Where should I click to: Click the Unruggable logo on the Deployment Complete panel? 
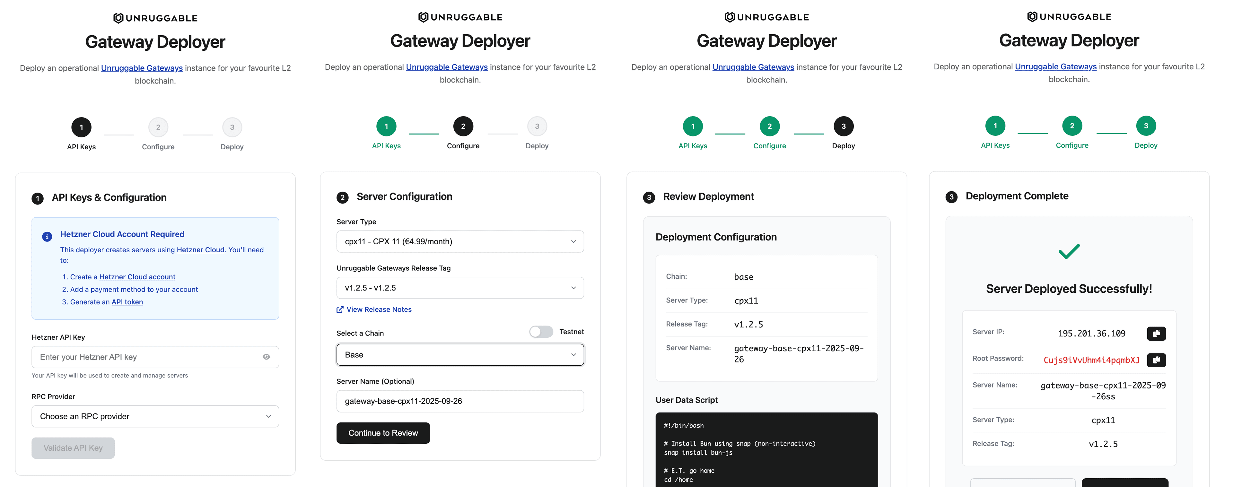pyautogui.click(x=1069, y=16)
